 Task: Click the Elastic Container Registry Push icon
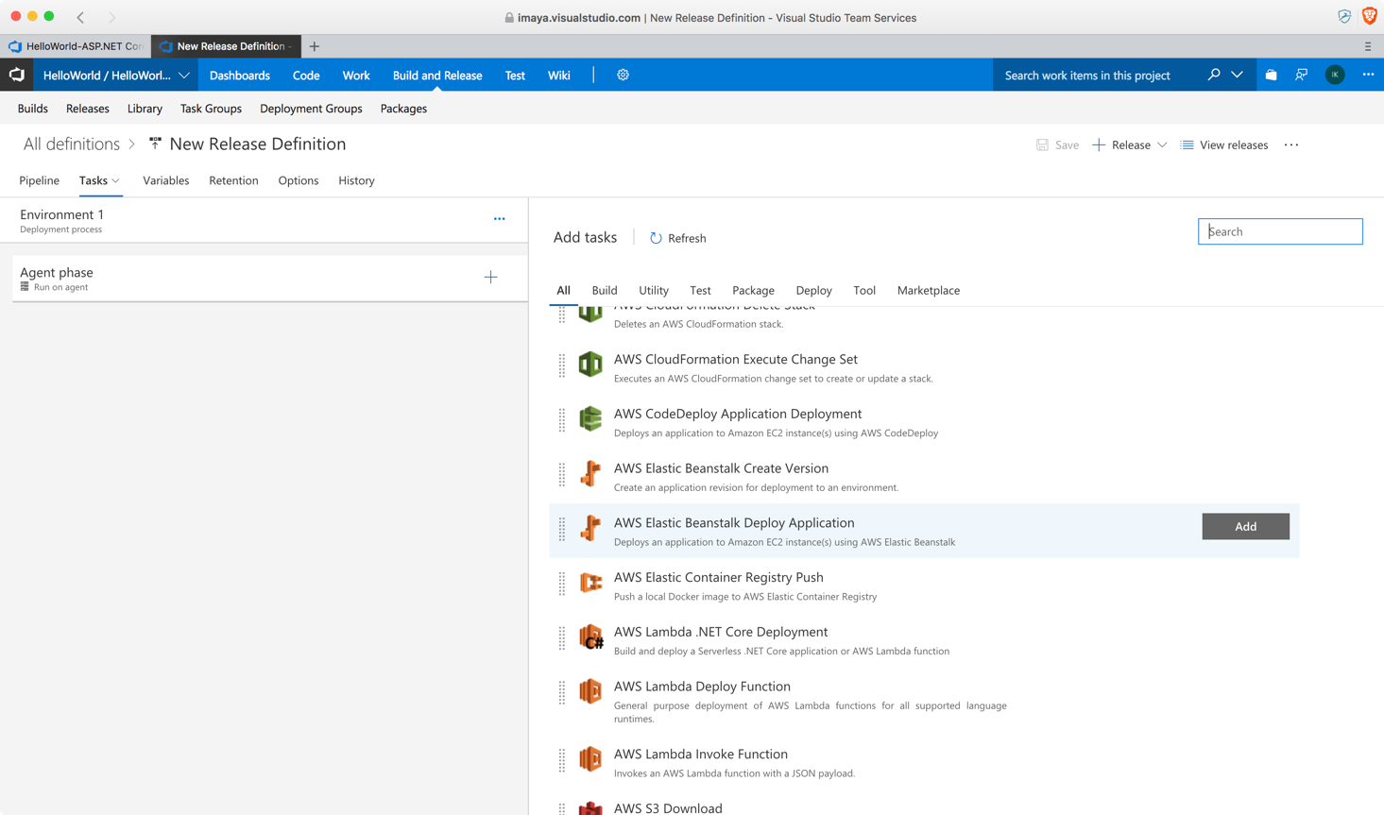[590, 583]
